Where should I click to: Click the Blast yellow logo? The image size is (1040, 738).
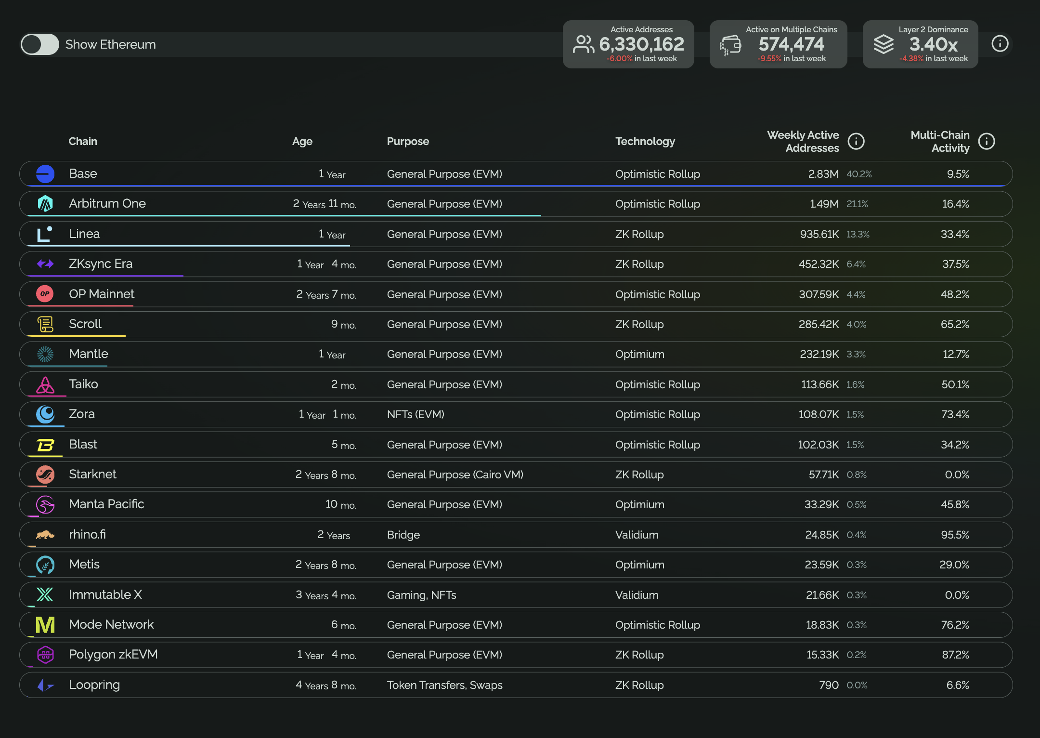tap(45, 445)
